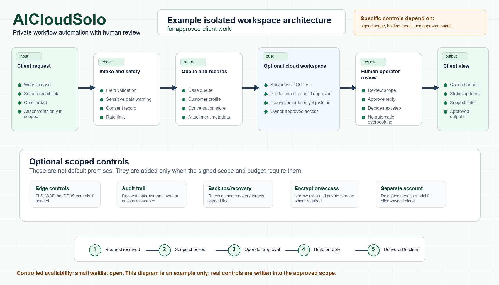Screen dimensions: 499x285
Task: Open the Backups/recovery card
Action: click(x=238, y=194)
